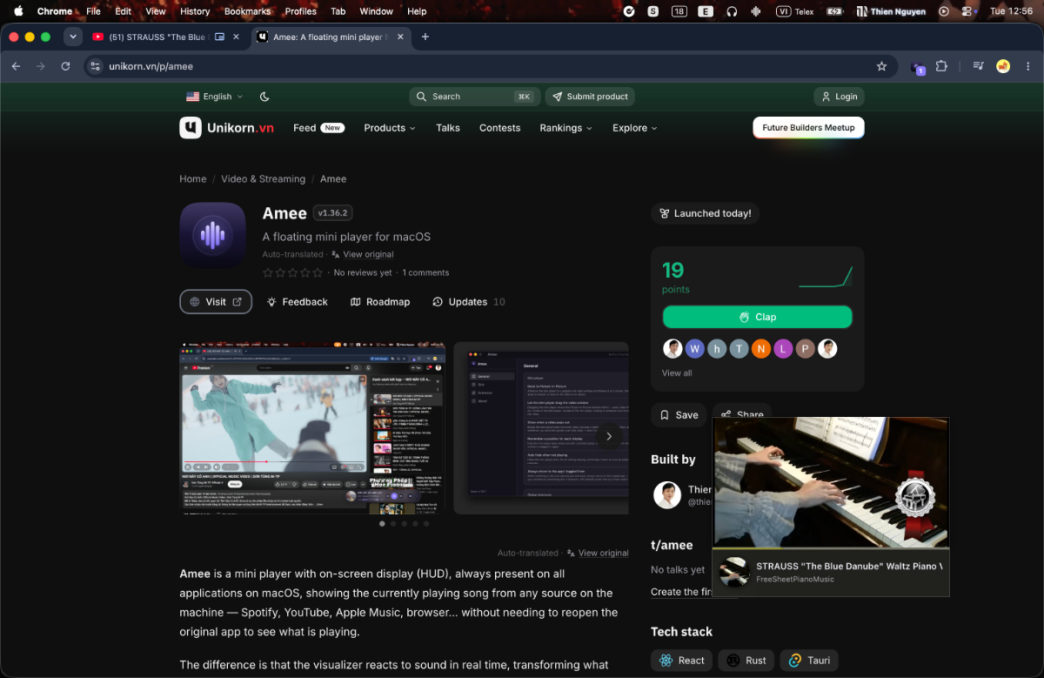Click the Amee app icon
The height and width of the screenshot is (678, 1044).
point(213,236)
